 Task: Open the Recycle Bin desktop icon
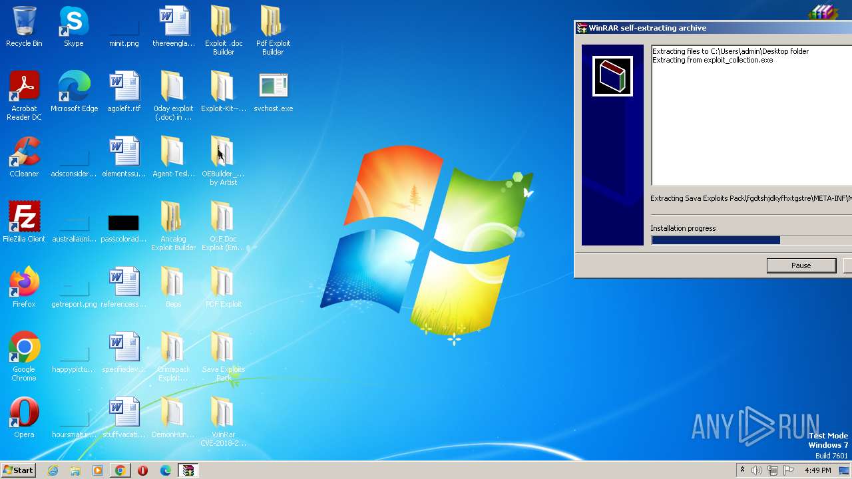click(x=24, y=27)
